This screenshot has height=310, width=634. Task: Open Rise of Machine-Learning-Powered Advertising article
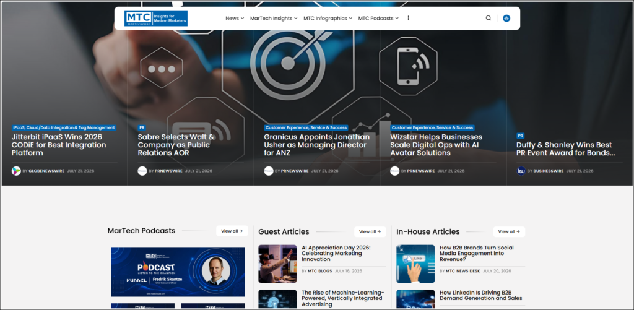coord(343,298)
